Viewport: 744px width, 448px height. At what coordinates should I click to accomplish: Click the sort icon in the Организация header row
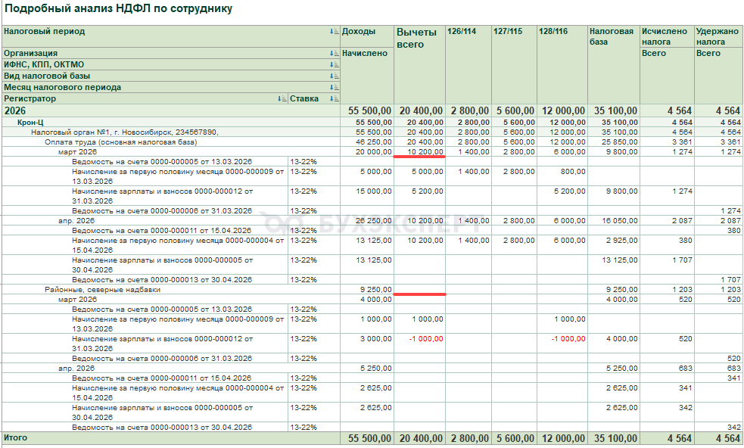coord(335,53)
